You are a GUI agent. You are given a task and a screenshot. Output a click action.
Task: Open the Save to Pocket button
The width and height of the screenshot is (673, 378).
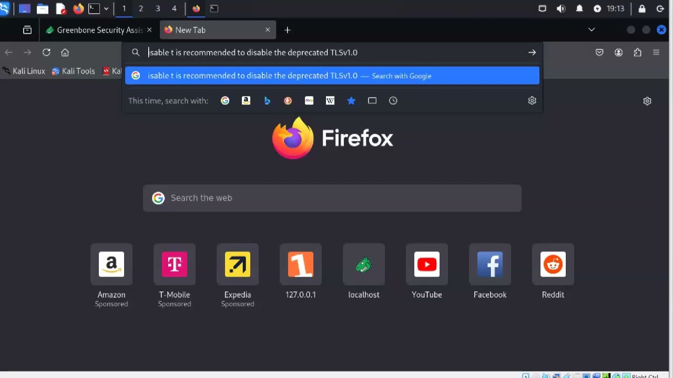tap(599, 52)
